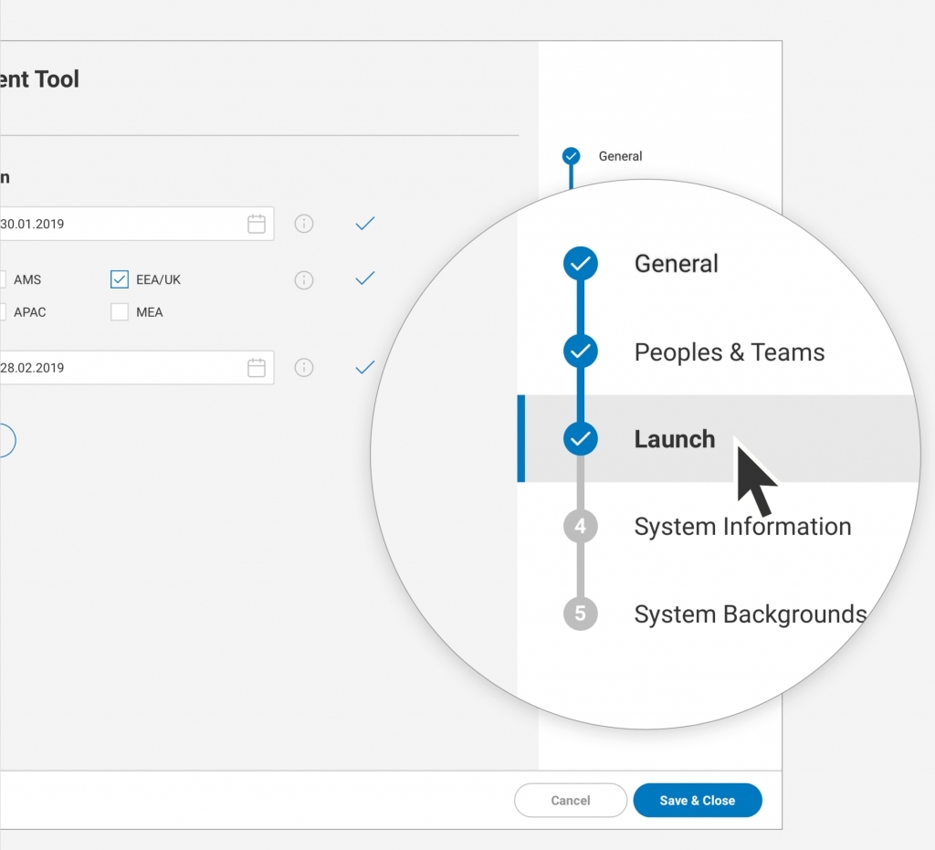Click info icon beside 28.02.2019 field
This screenshot has width=935, height=850.
pyautogui.click(x=304, y=368)
